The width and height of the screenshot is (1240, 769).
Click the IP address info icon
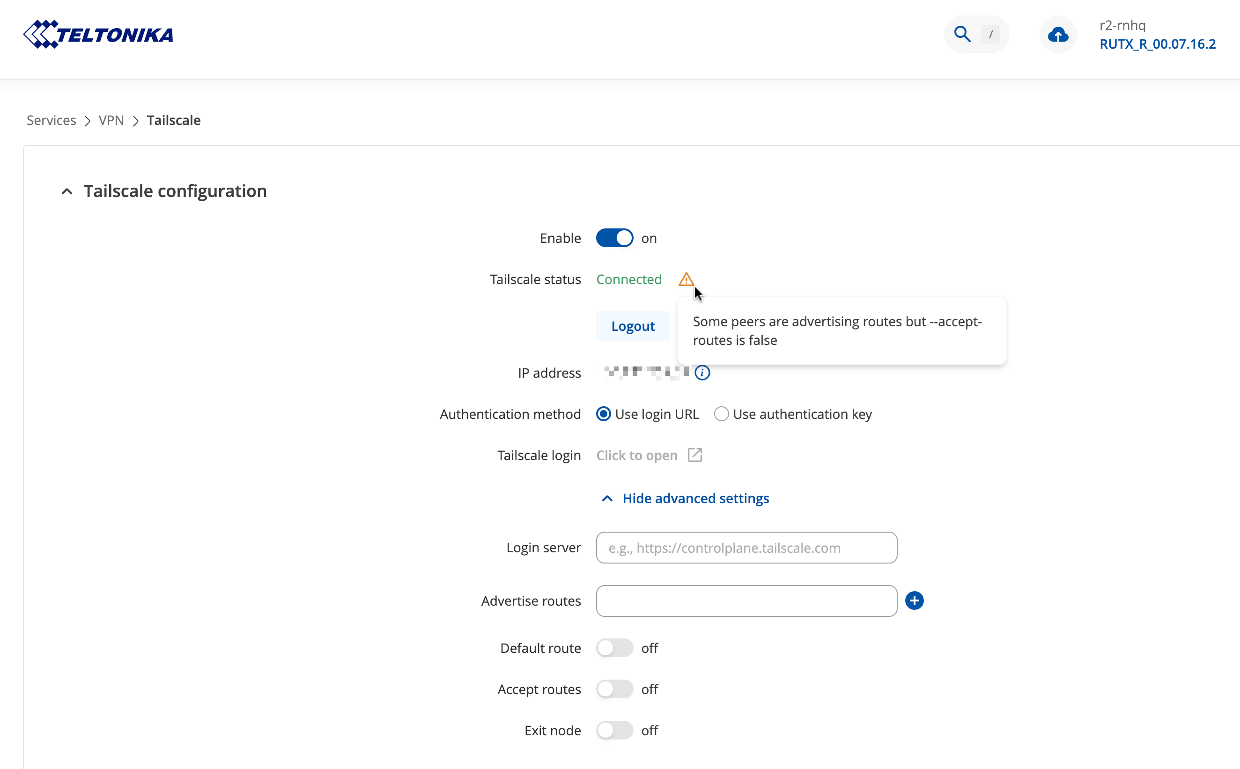(x=702, y=373)
